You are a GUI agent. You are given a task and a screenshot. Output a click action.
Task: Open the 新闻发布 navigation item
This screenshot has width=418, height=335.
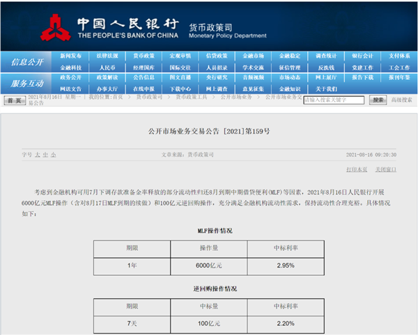tap(70, 56)
